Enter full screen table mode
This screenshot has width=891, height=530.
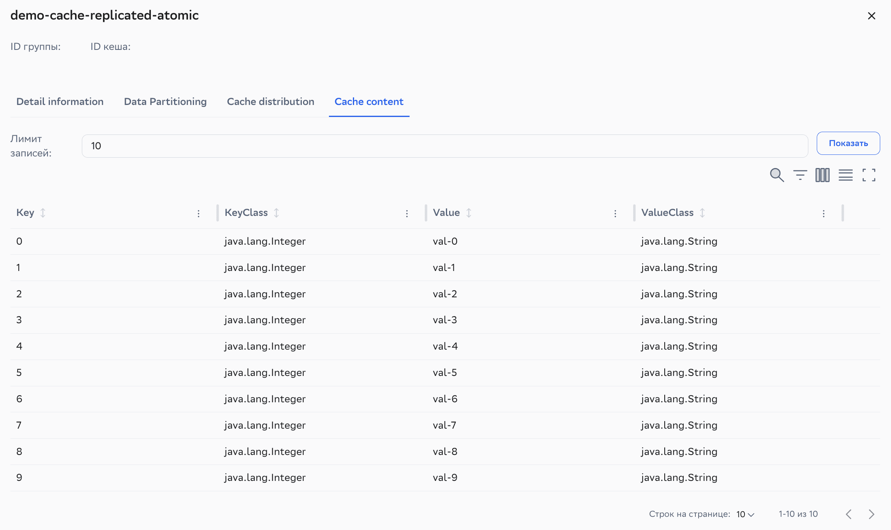pyautogui.click(x=869, y=175)
